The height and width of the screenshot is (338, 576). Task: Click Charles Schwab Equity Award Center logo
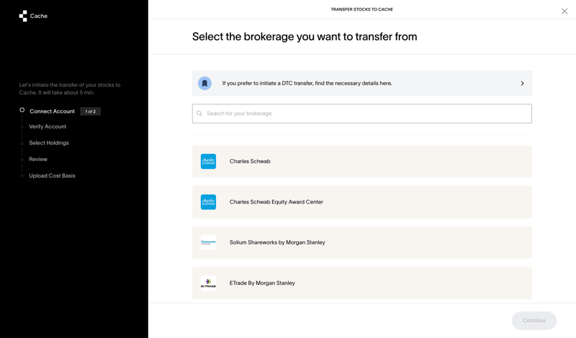click(x=208, y=202)
